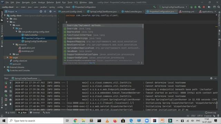Open Project Structure icon in top toolbar
Viewport: 221px width, 124px height.
(x=209, y=7)
